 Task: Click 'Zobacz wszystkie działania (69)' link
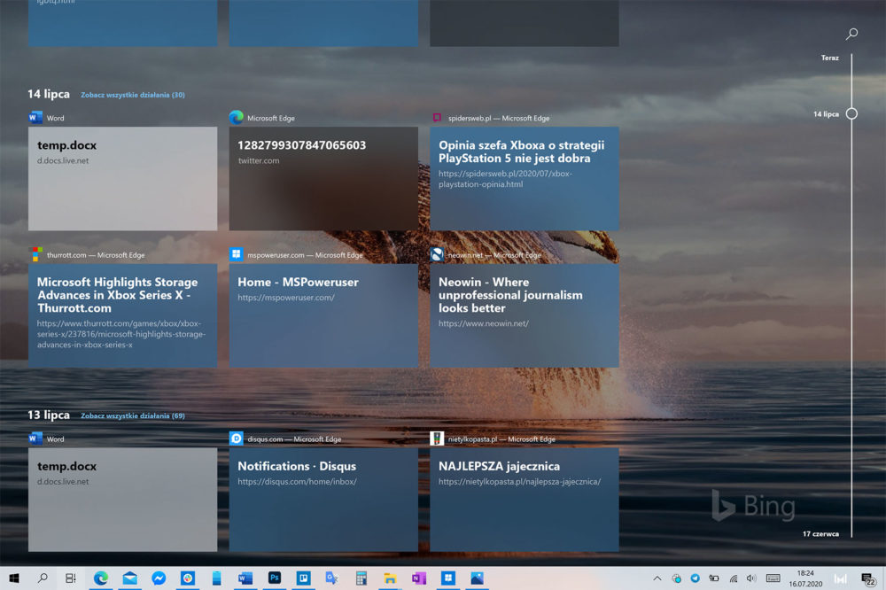coord(133,416)
